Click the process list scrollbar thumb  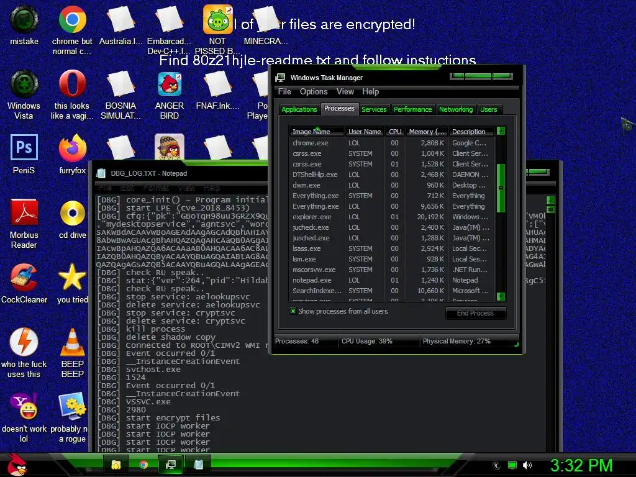point(501,188)
